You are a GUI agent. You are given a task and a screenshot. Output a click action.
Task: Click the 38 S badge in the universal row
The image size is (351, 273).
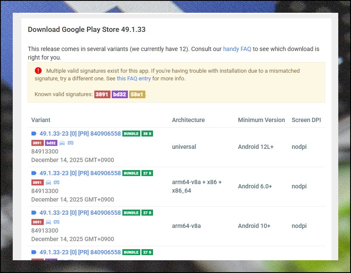tap(147, 134)
